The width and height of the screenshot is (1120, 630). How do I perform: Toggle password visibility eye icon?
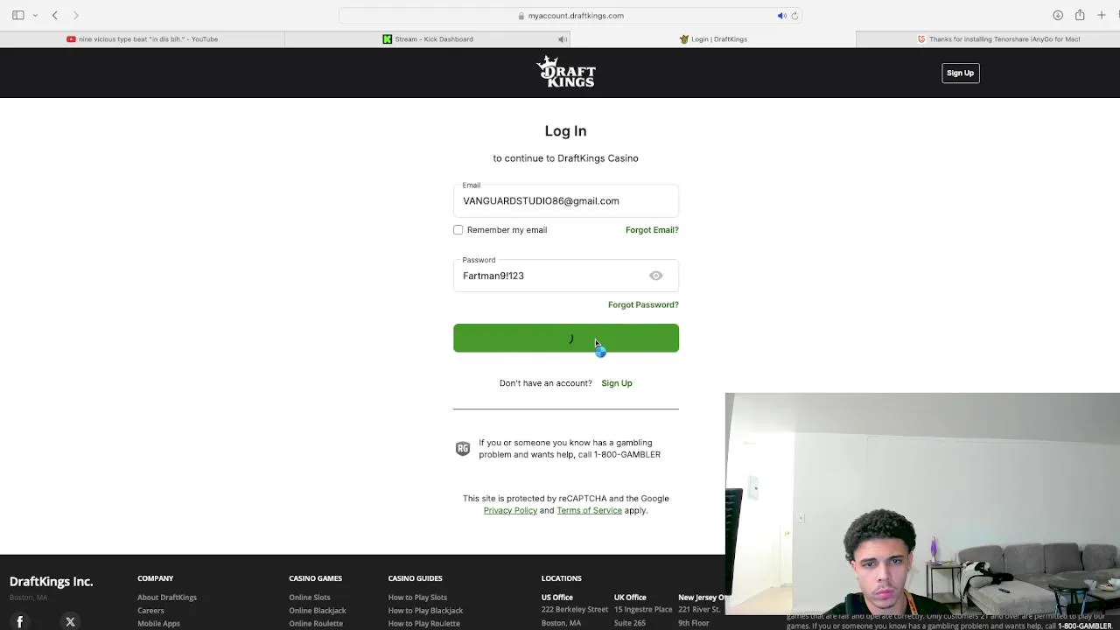point(655,276)
